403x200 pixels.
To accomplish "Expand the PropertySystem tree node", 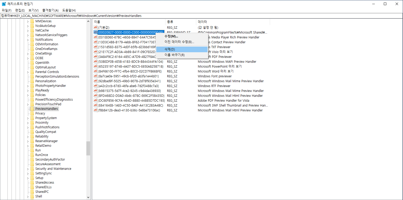I will (28, 118).
